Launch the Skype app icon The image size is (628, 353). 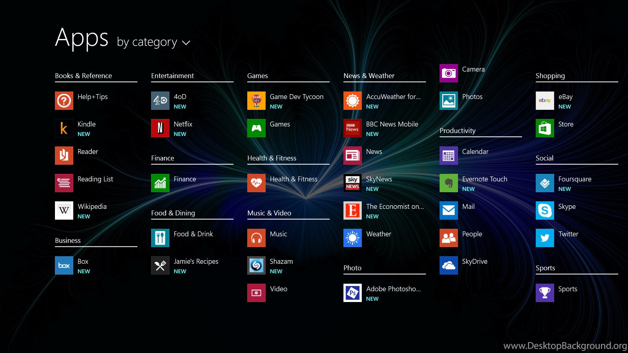coord(545,210)
